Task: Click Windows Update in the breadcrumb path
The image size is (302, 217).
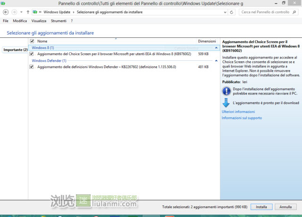Action: [57, 12]
